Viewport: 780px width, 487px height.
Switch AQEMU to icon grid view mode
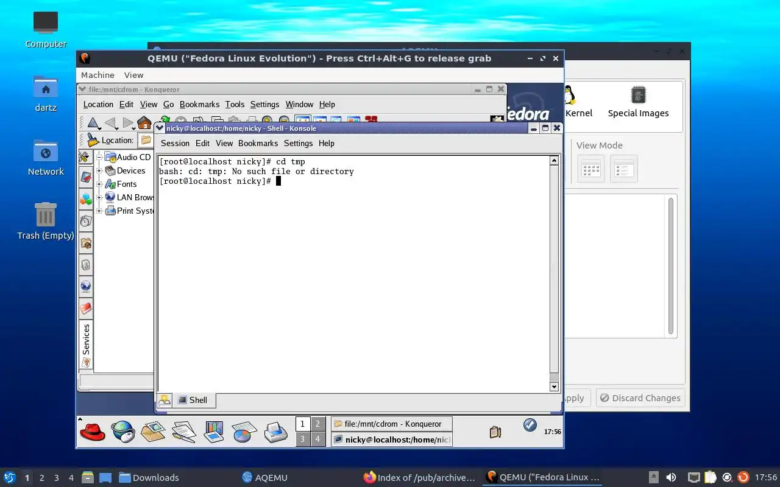[x=591, y=169]
